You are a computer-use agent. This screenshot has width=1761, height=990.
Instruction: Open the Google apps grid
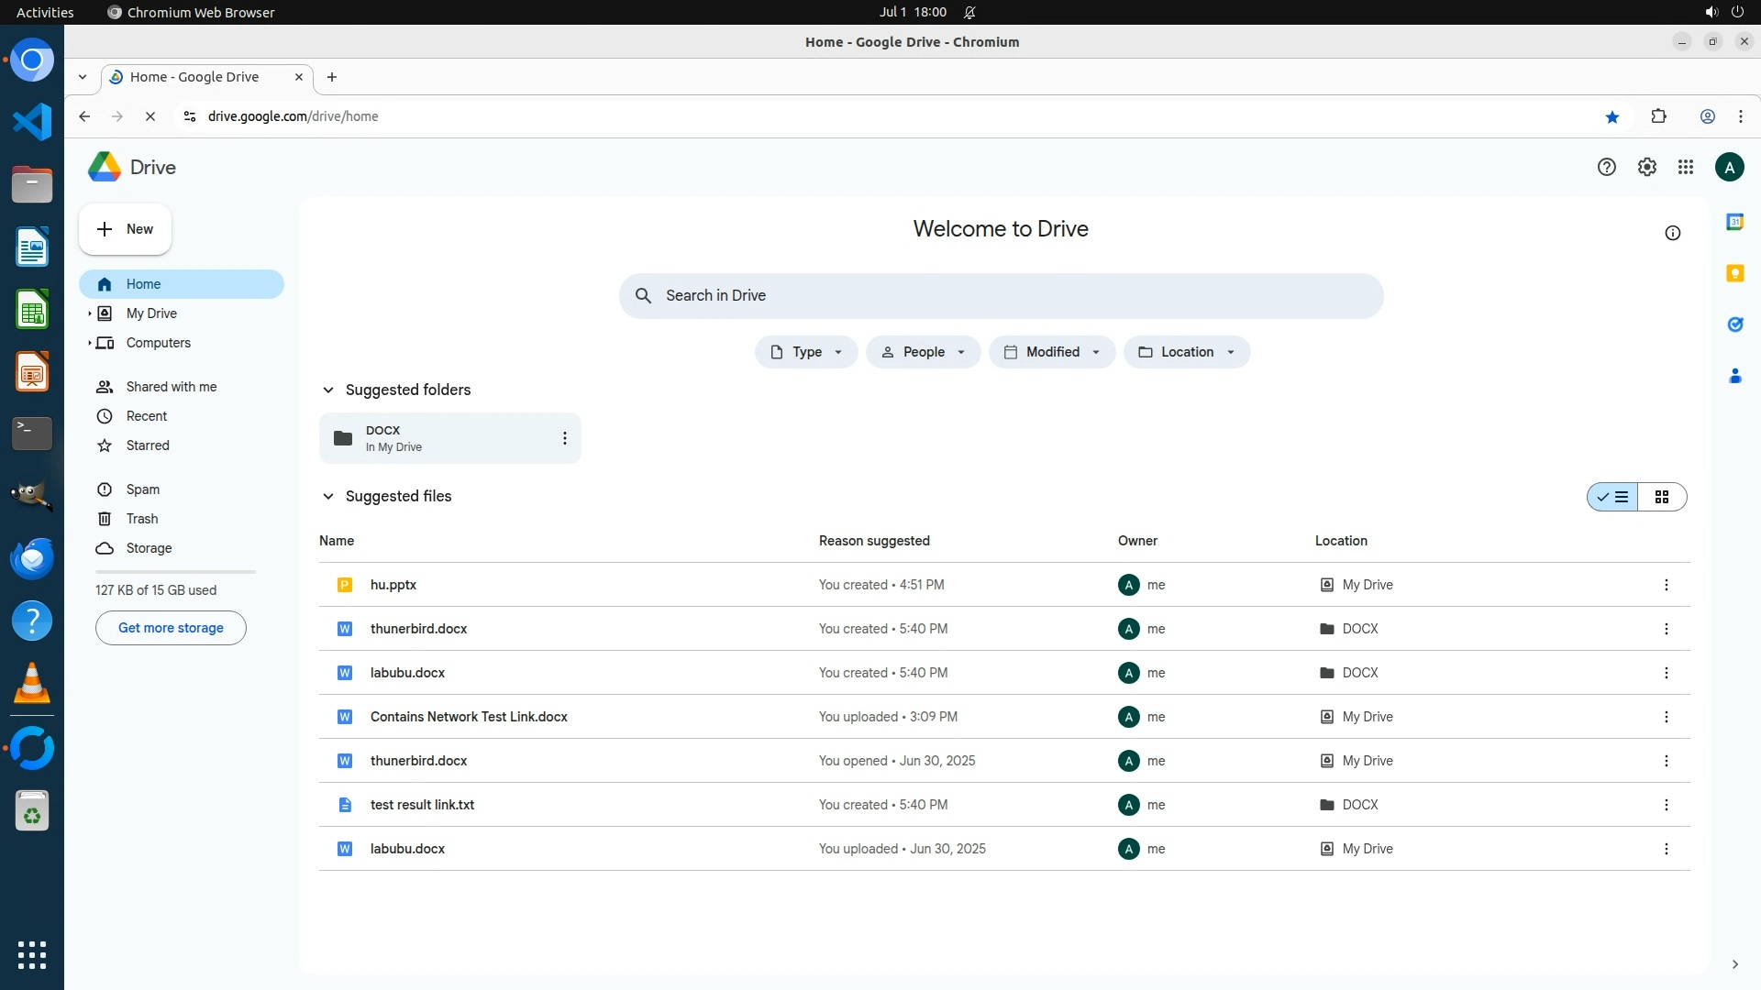[1685, 167]
